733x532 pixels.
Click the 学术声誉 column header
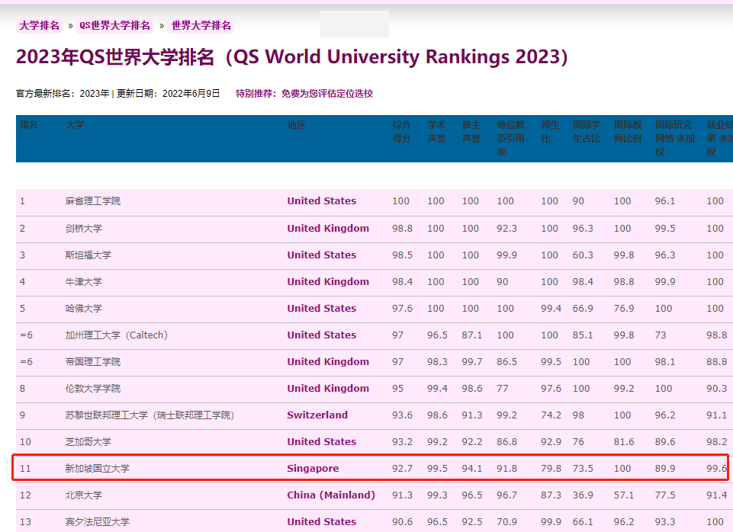tap(436, 132)
